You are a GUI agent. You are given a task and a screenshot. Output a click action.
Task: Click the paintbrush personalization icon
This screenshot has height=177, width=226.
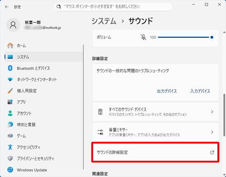[10, 91]
